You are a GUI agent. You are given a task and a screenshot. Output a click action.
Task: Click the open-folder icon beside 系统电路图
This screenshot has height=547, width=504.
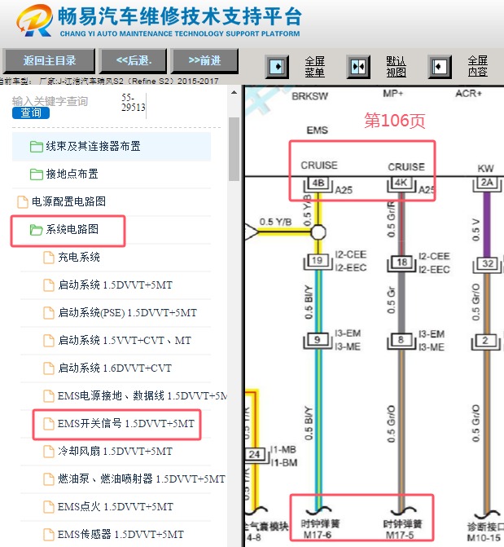(x=37, y=230)
